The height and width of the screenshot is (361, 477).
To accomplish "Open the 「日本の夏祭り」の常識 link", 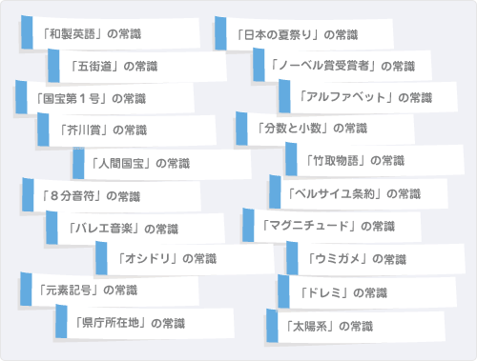I will tap(304, 34).
